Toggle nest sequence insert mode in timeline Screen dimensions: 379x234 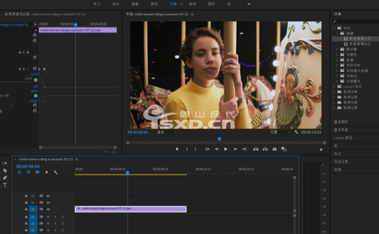pos(19,172)
